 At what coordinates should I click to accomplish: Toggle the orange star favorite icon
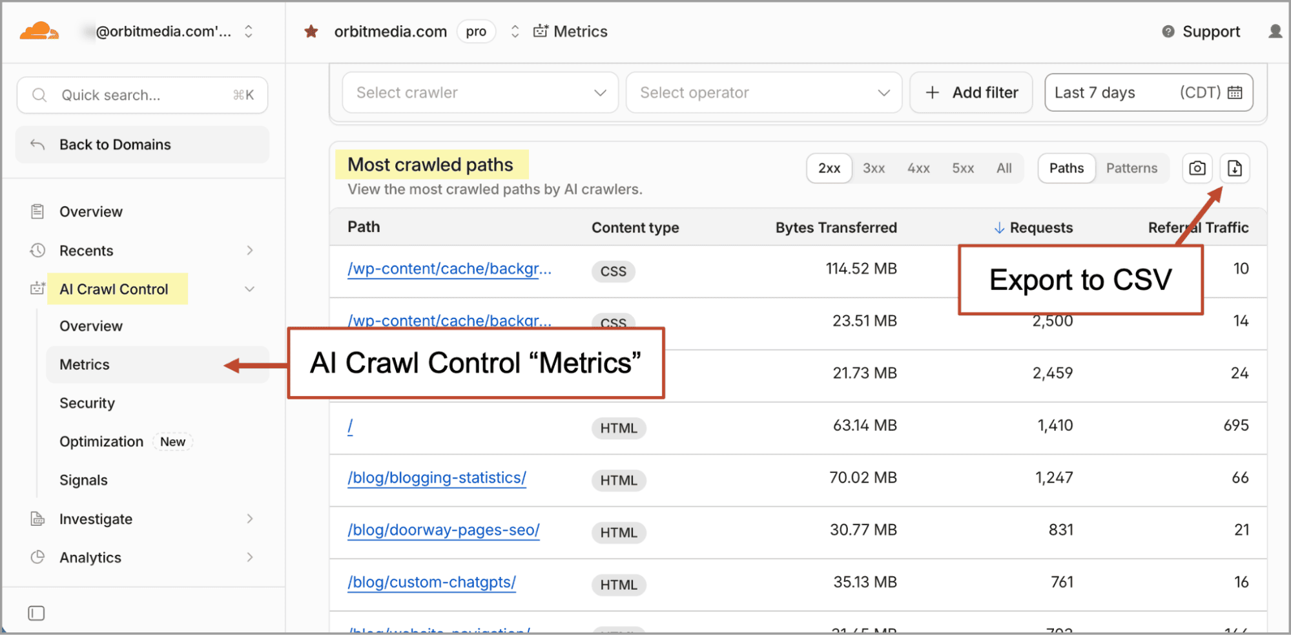[311, 31]
